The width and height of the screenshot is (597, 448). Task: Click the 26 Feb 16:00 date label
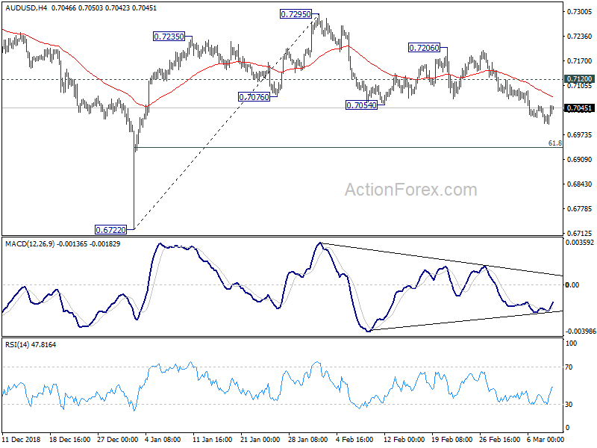click(499, 439)
